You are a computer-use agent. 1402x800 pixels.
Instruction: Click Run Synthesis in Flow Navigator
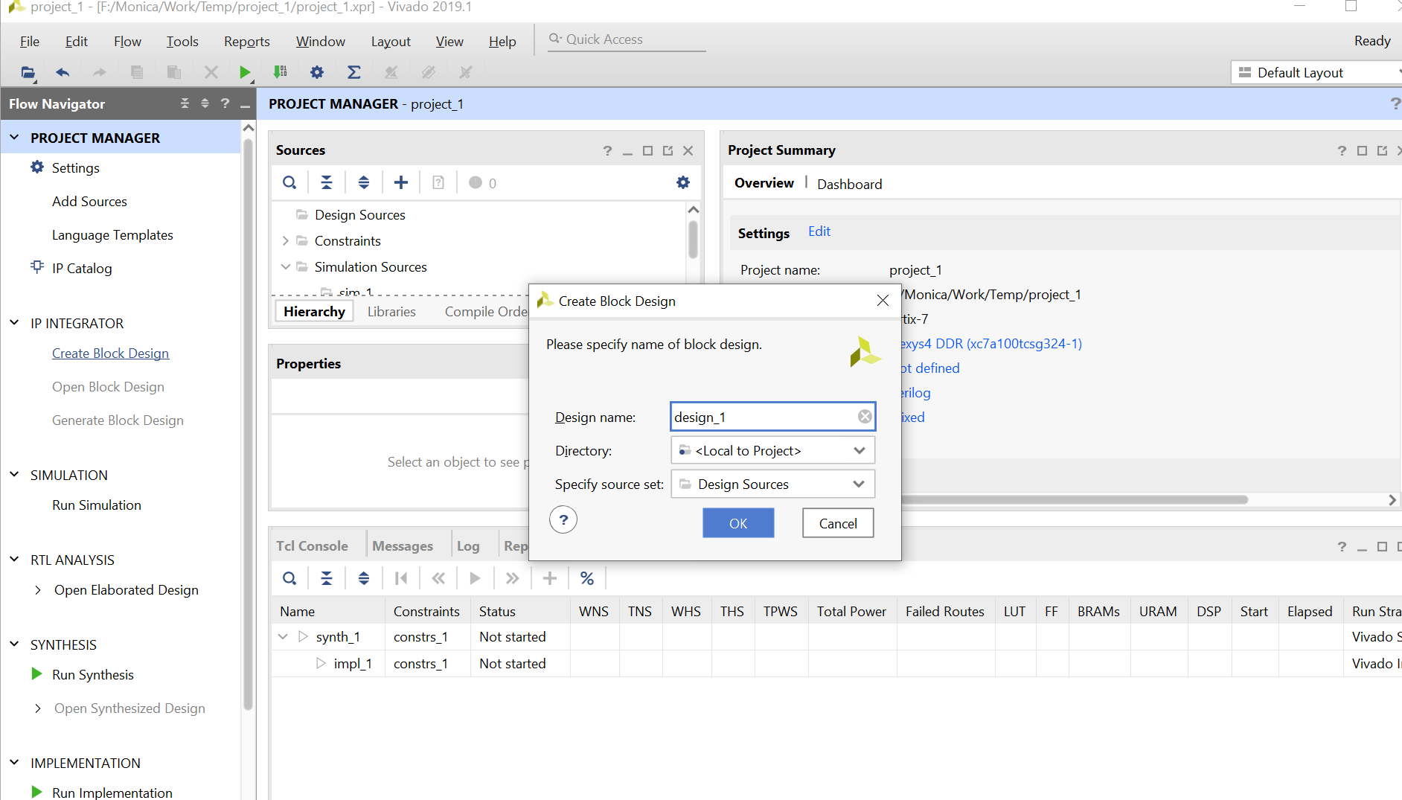93,675
